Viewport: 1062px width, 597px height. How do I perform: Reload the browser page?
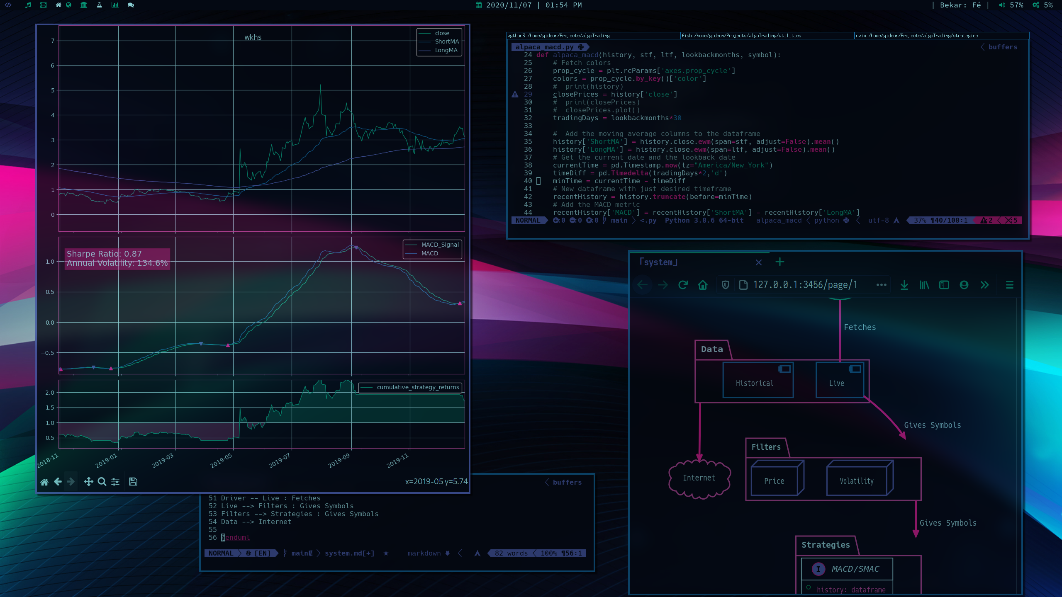click(683, 285)
